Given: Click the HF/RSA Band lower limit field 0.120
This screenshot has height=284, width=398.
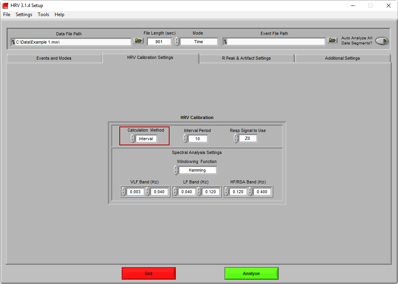Looking at the screenshot, I should [x=238, y=192].
